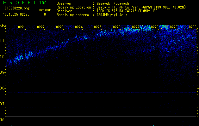
Task: Click the 1.0 frequency axis label
Action: tap(2, 57)
